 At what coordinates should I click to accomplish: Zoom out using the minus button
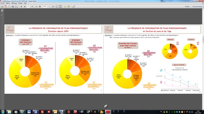tap(36, 6)
